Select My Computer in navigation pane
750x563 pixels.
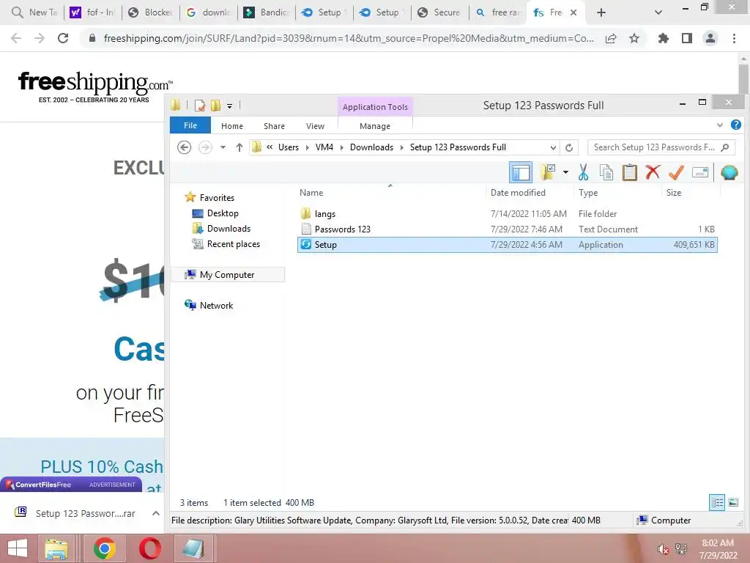227,275
